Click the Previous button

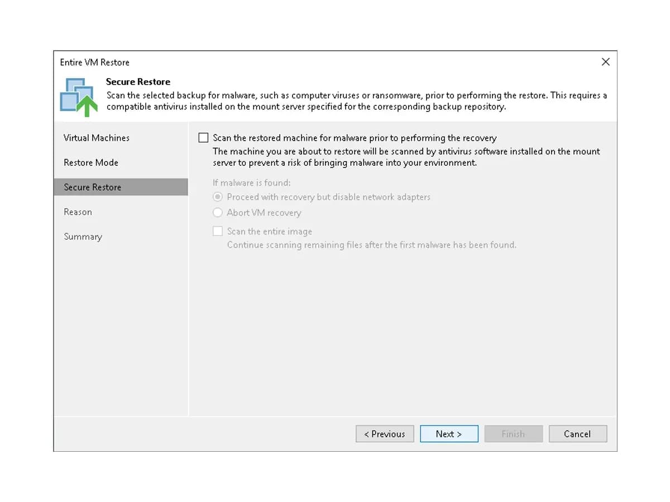tap(385, 434)
